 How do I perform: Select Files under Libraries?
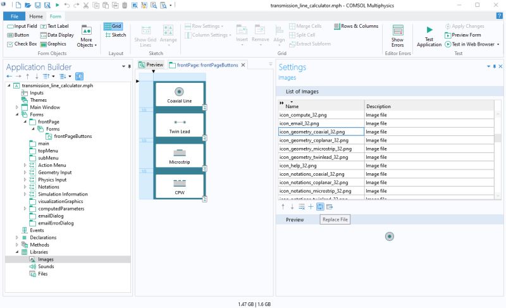coord(42,273)
